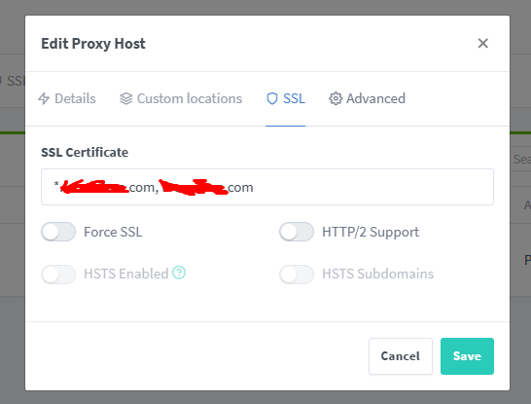Close the Edit Proxy Host dialog
Screen dimensions: 531x404
point(483,44)
